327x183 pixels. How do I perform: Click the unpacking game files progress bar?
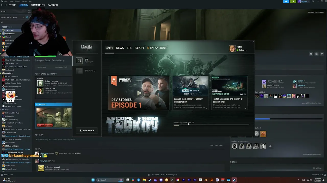tap(211, 125)
